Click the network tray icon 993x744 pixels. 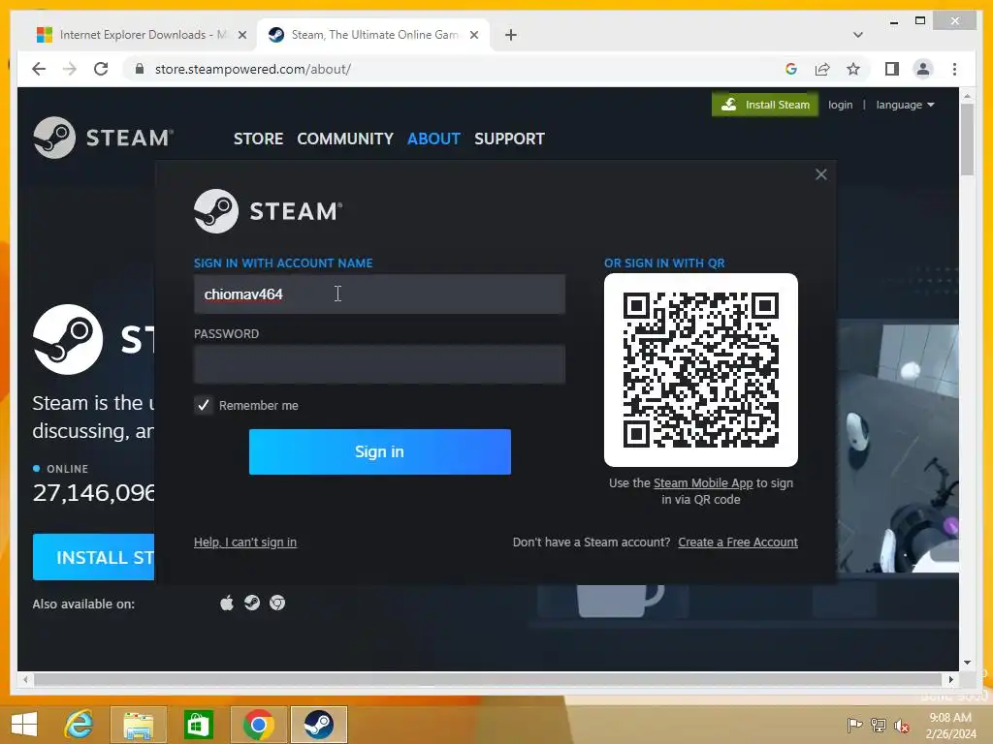(878, 725)
